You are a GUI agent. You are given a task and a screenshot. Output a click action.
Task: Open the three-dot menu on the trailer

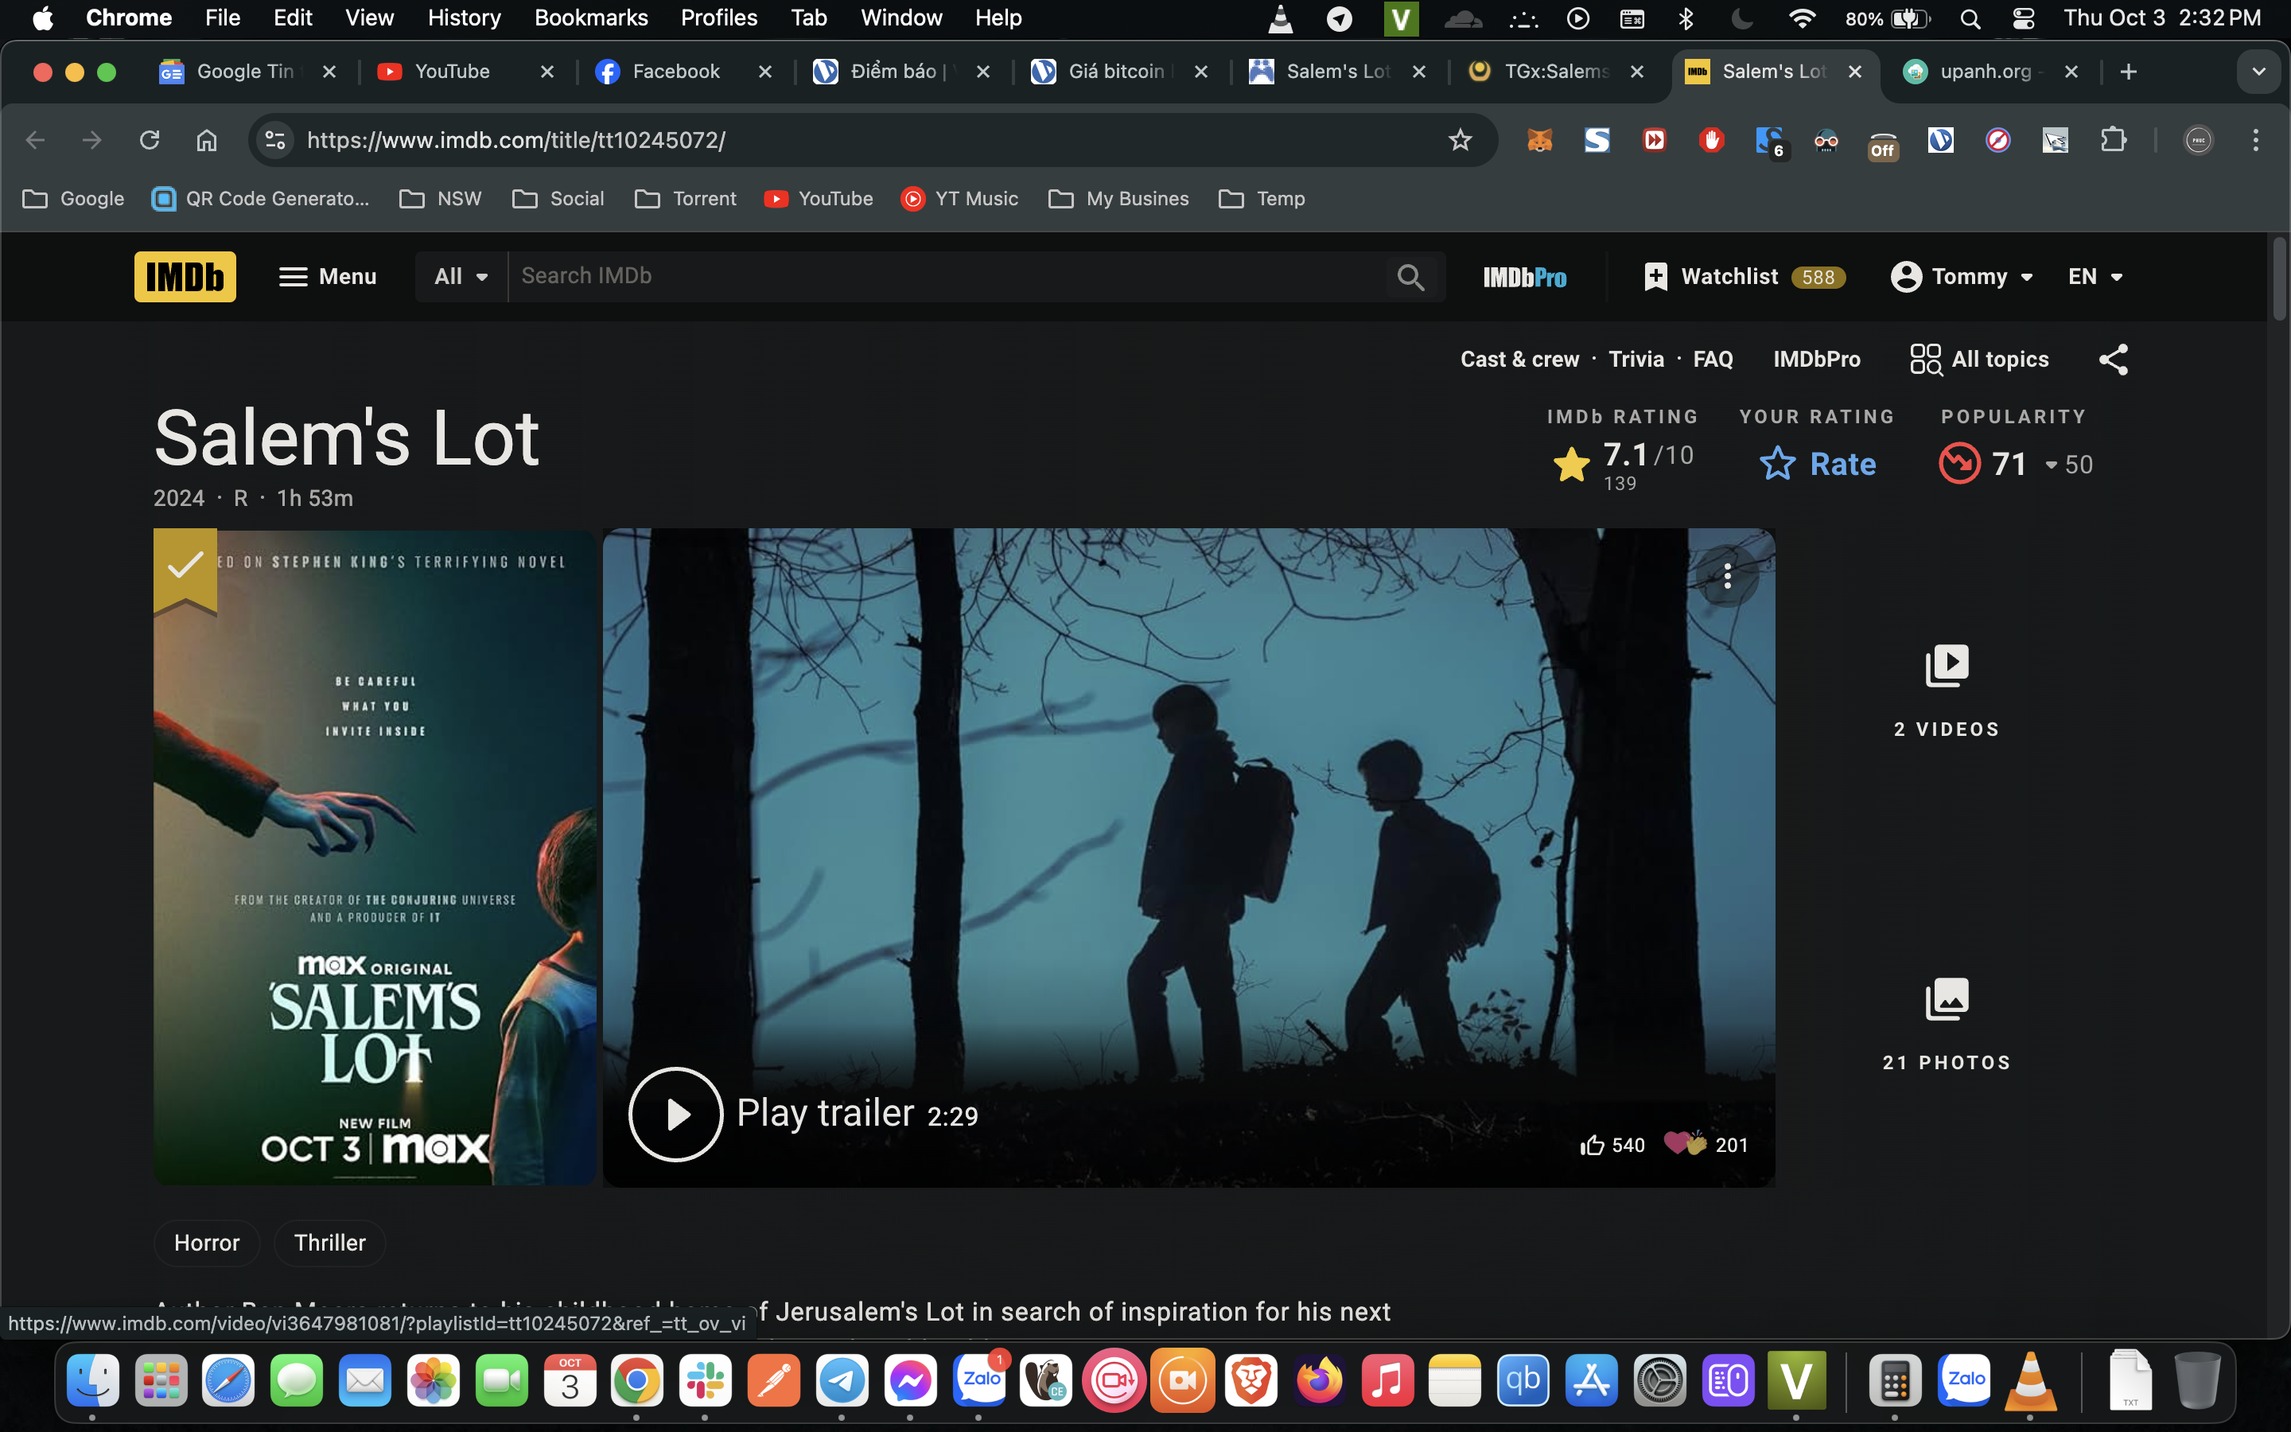[x=1727, y=576]
